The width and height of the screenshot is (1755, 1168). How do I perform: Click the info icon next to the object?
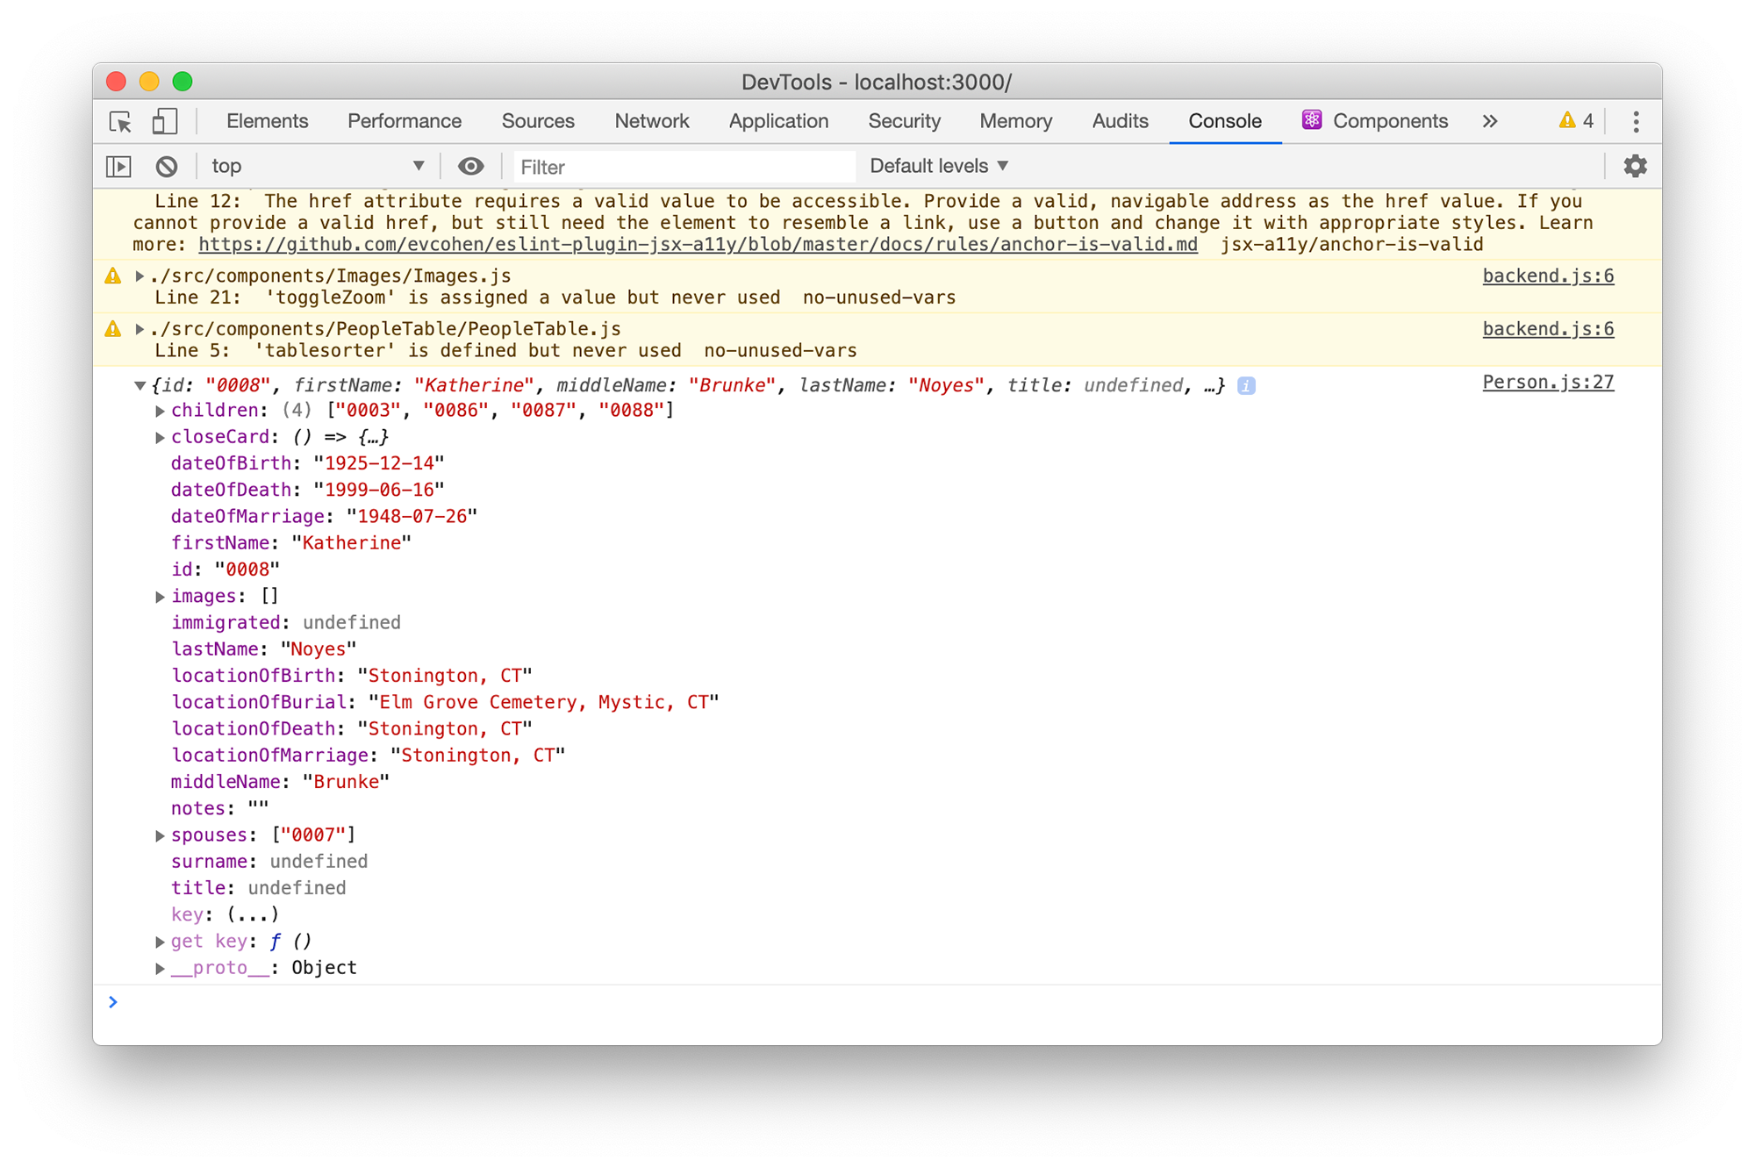pos(1247,384)
